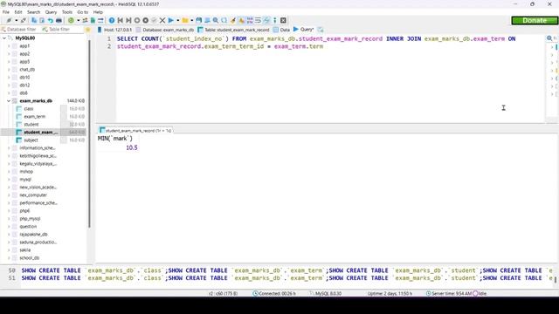Run the query with the blue play icon
This screenshot has width=559, height=314.
171,20
